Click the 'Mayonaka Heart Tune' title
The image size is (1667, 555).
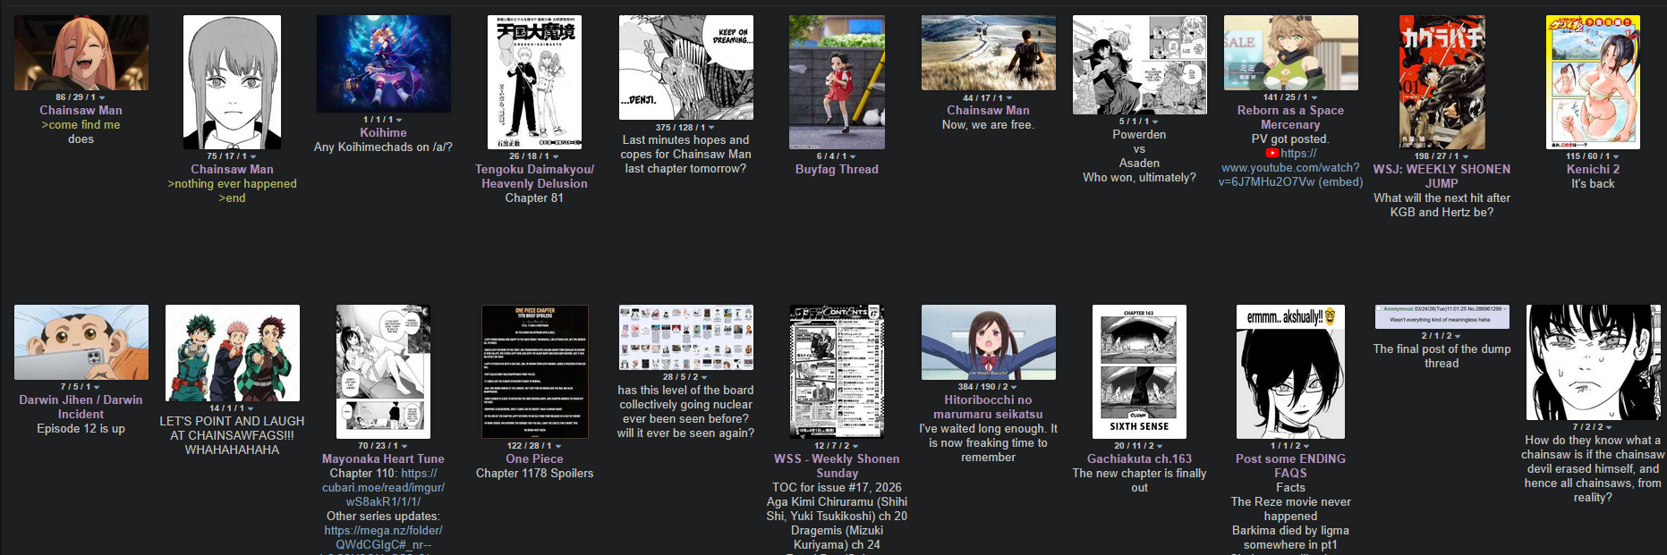tap(383, 459)
